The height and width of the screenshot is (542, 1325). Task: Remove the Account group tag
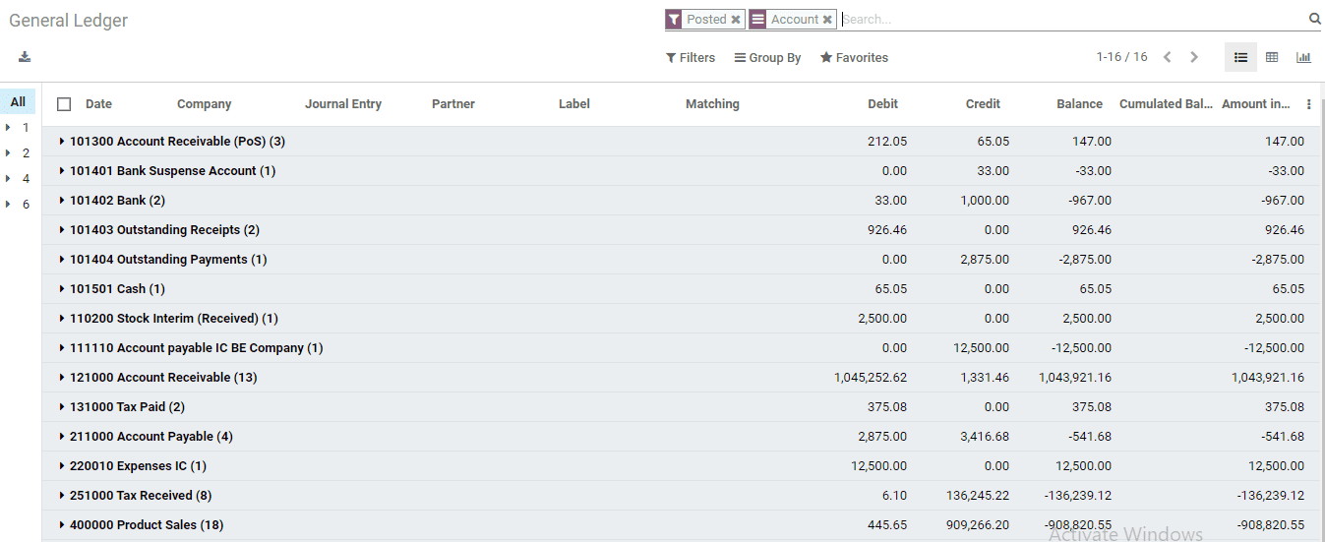coord(827,20)
